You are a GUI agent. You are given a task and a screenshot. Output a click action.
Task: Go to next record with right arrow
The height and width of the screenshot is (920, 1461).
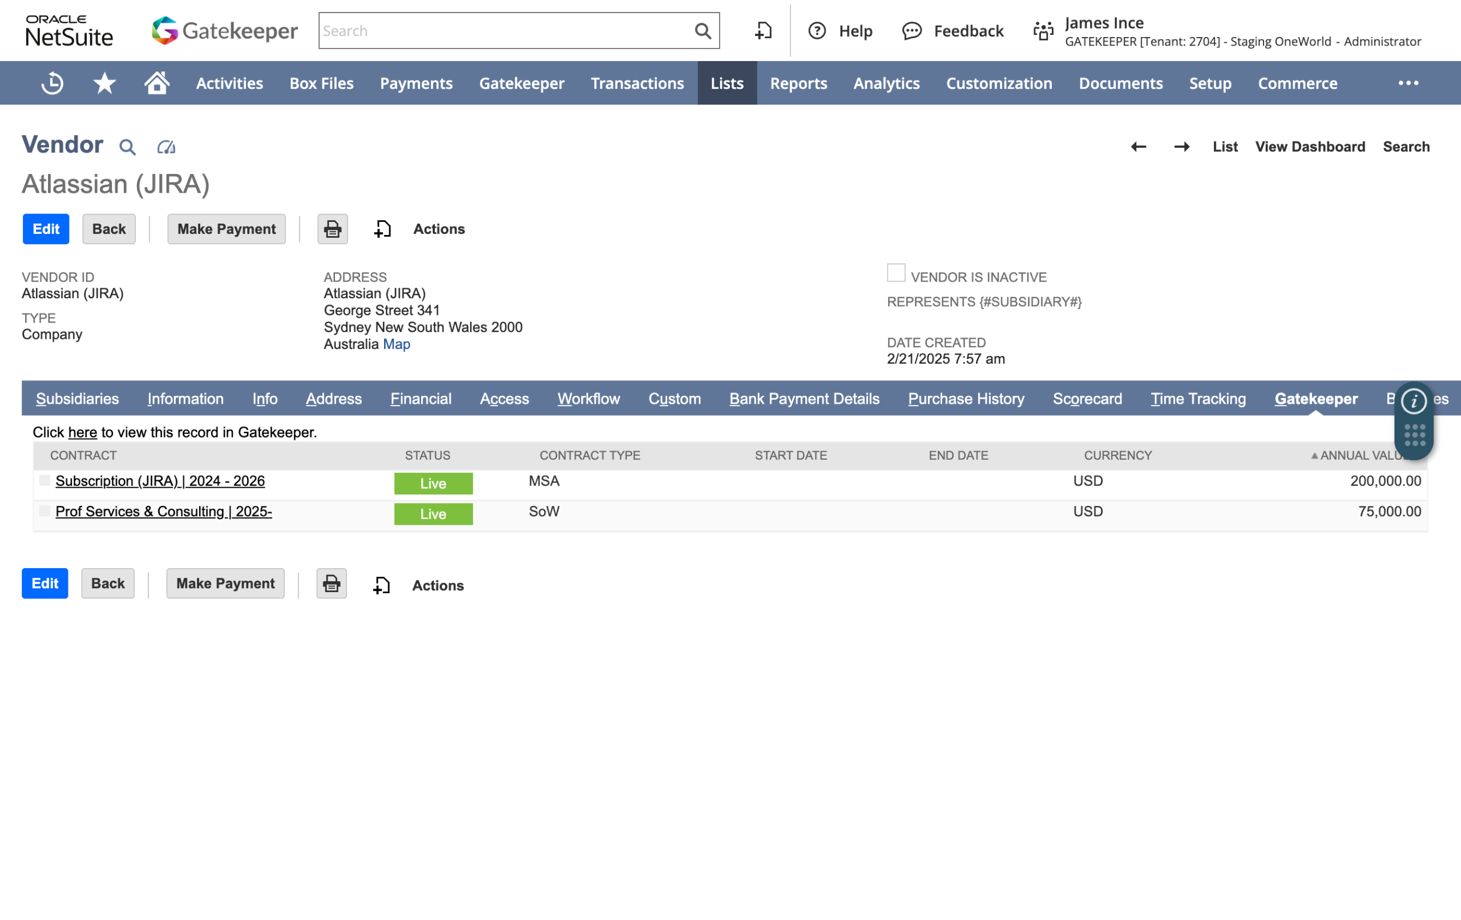(x=1181, y=147)
